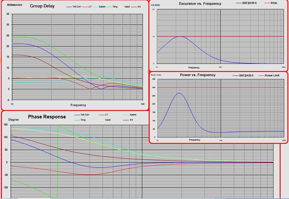Click the cyan Speak line sample in Phase Response legend
Viewport: 289px width, 199px height.
pyautogui.click(x=126, y=115)
